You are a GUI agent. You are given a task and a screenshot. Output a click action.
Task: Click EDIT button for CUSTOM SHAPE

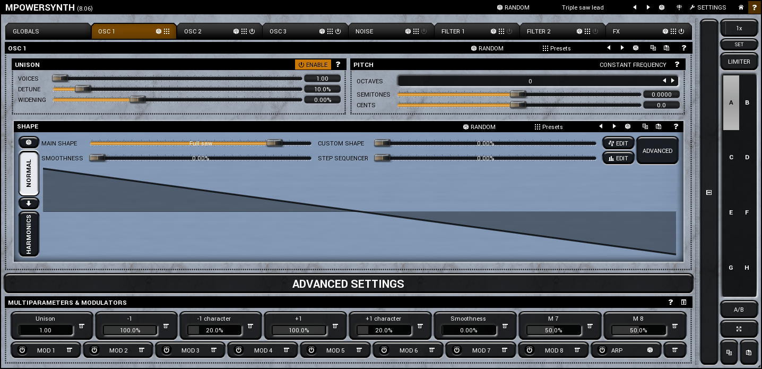pyautogui.click(x=618, y=143)
